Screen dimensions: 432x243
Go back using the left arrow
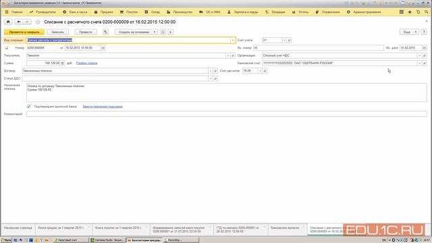pos(18,22)
